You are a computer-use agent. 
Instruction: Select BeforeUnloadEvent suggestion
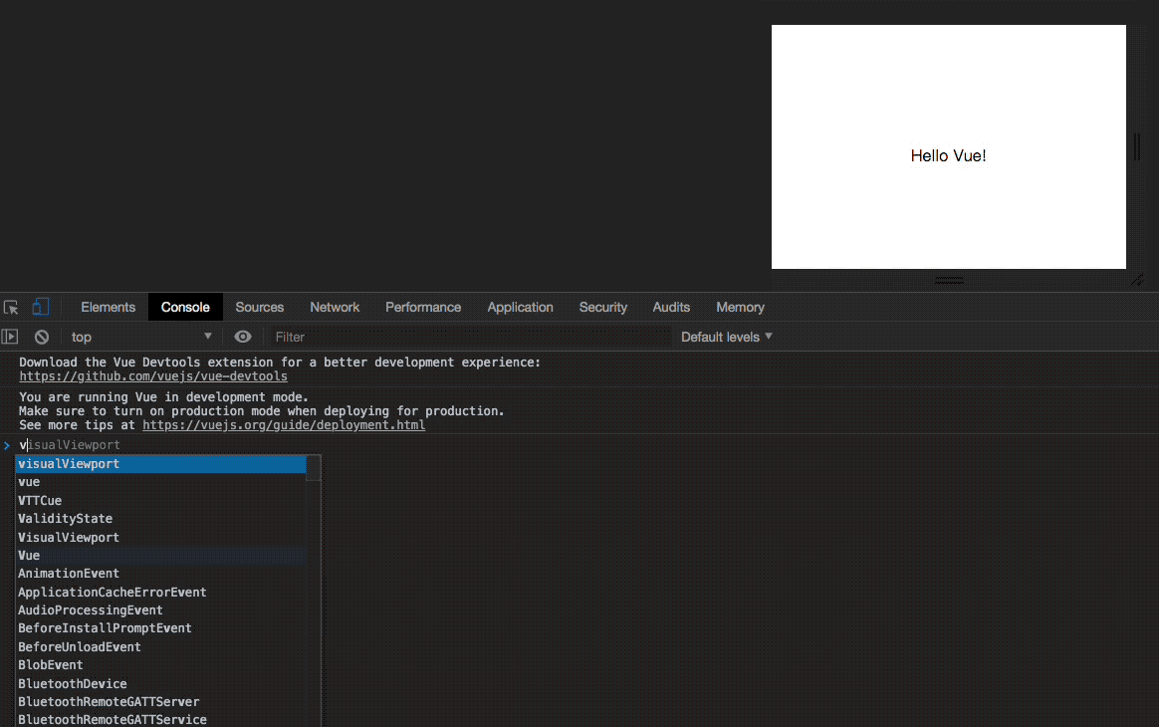(x=160, y=646)
